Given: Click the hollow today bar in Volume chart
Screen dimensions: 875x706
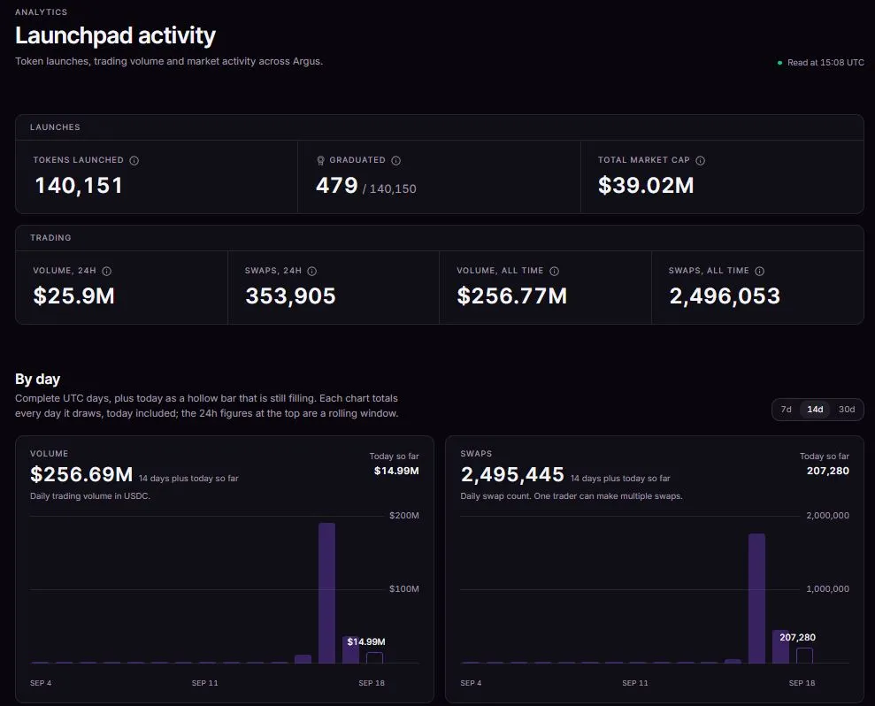Looking at the screenshot, I should (374, 657).
